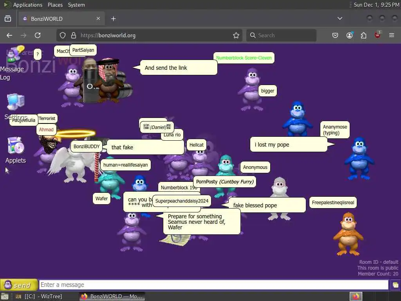Click the 'fake blessed pope' bubble
401x301 pixels.
(x=267, y=205)
